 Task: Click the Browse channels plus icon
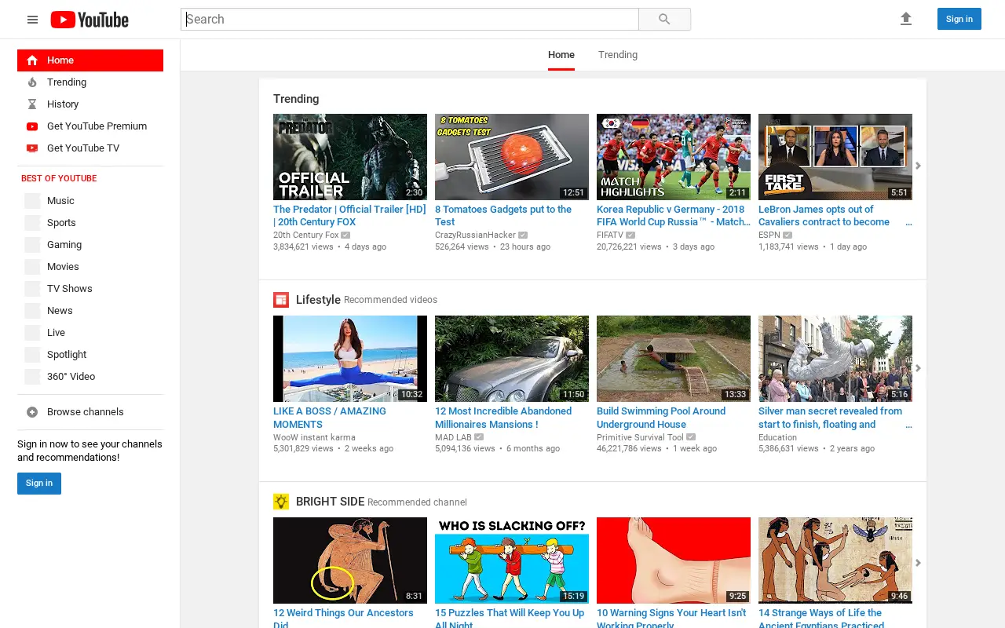[32, 412]
